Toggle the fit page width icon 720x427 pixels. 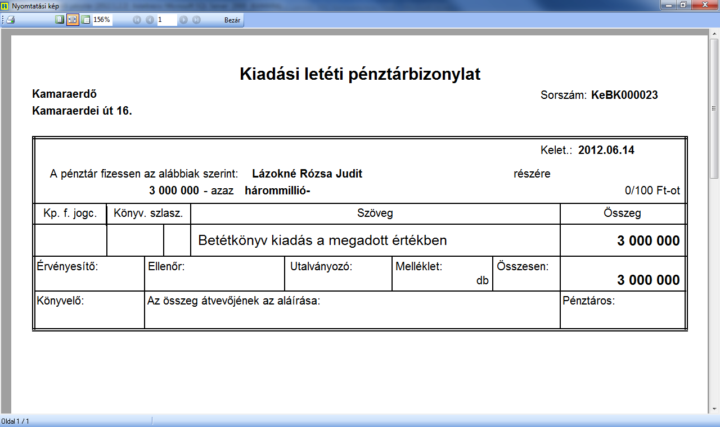[73, 20]
